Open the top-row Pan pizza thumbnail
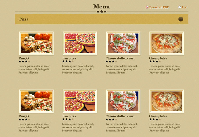This screenshot has height=137, width=199. coord(80,43)
